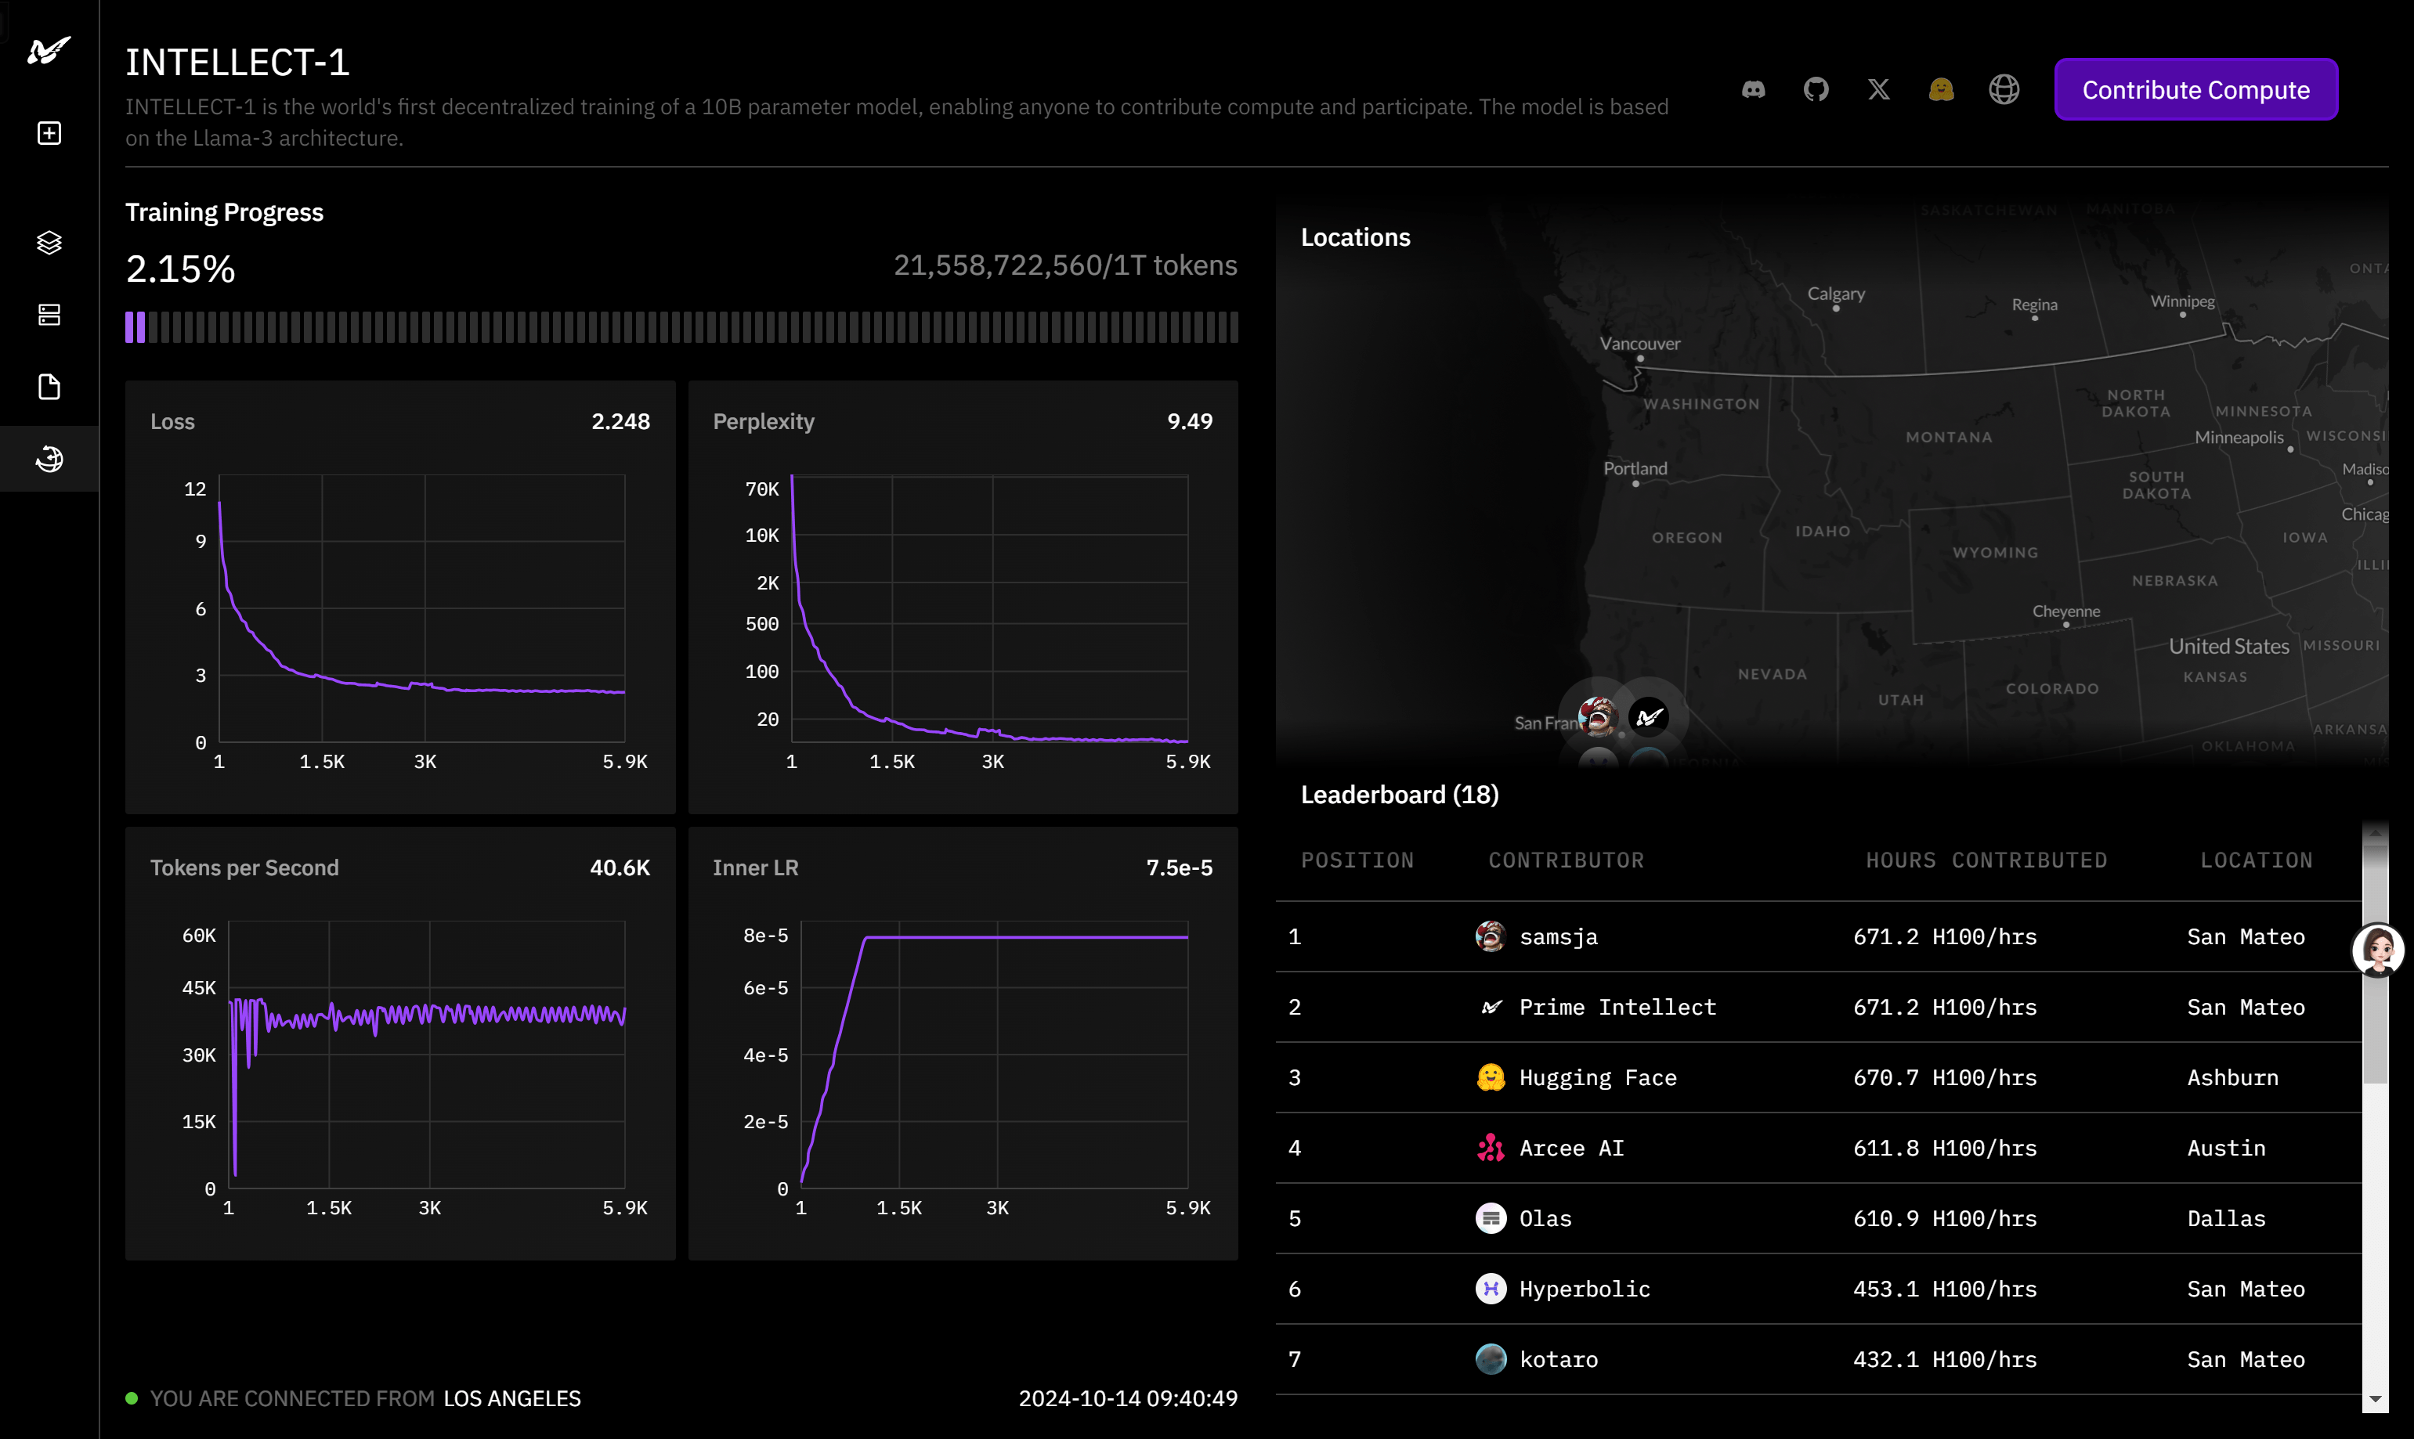Viewport: 2414px width, 1439px height.
Task: Click 610.9 H100/hrs value
Action: tap(1945, 1218)
